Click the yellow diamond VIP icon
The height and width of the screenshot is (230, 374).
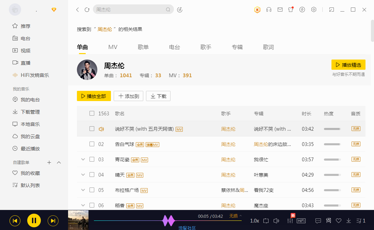coord(54,10)
